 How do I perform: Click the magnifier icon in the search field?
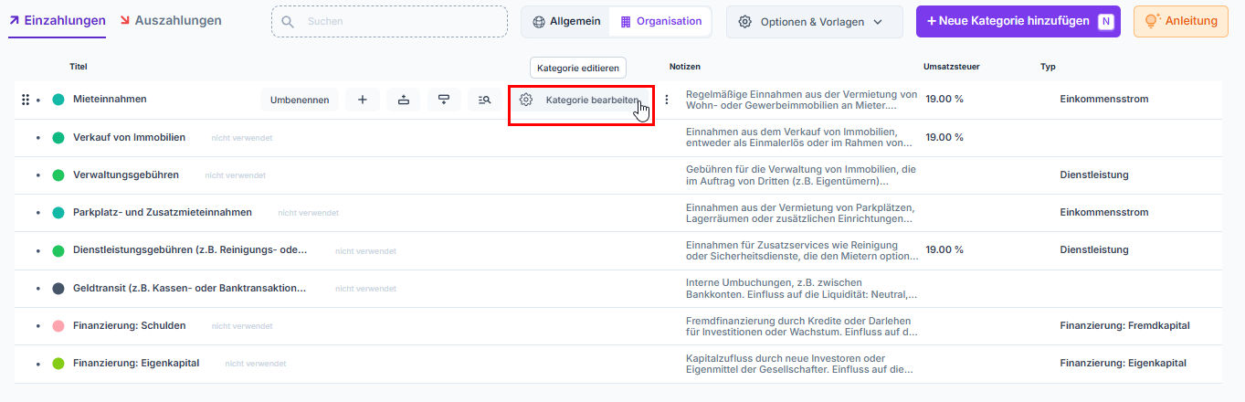click(289, 22)
